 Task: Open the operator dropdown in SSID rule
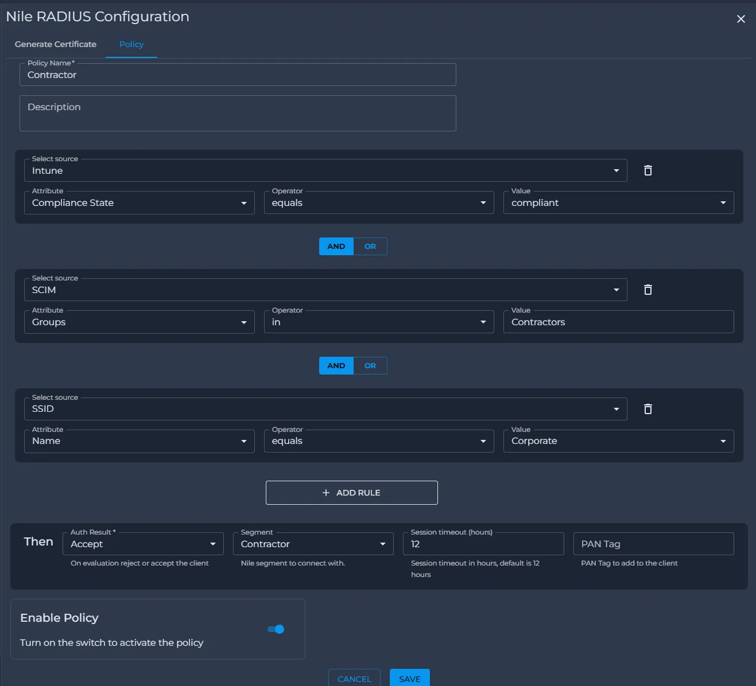tap(379, 441)
